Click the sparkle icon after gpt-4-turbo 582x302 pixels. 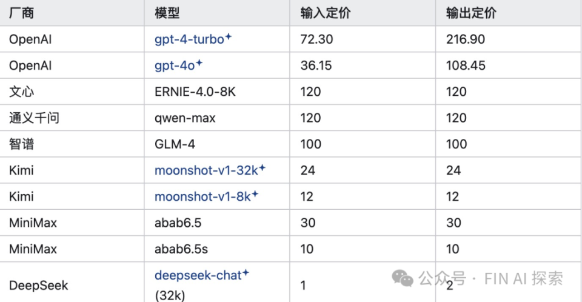(x=229, y=36)
